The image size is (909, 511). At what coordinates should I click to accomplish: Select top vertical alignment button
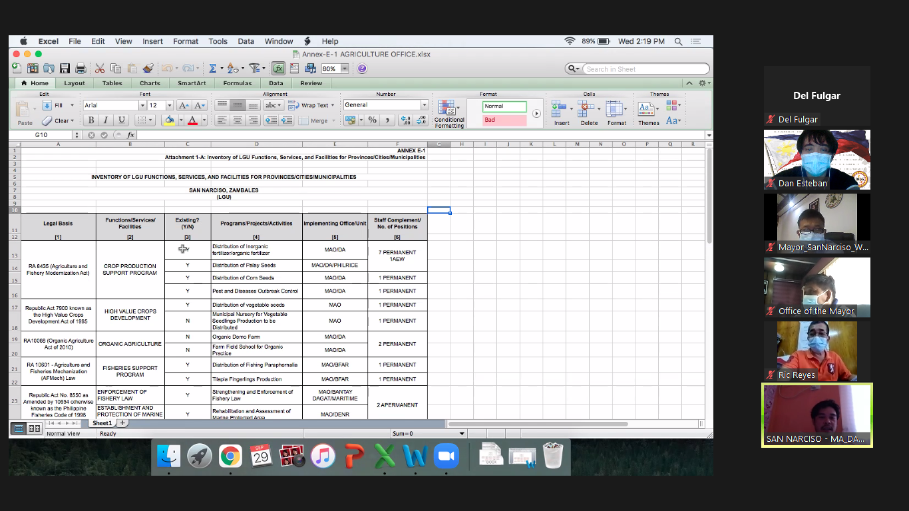222,105
